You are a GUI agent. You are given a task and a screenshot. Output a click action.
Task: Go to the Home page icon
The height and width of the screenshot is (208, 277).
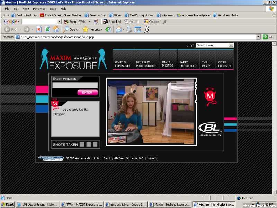[56, 29]
